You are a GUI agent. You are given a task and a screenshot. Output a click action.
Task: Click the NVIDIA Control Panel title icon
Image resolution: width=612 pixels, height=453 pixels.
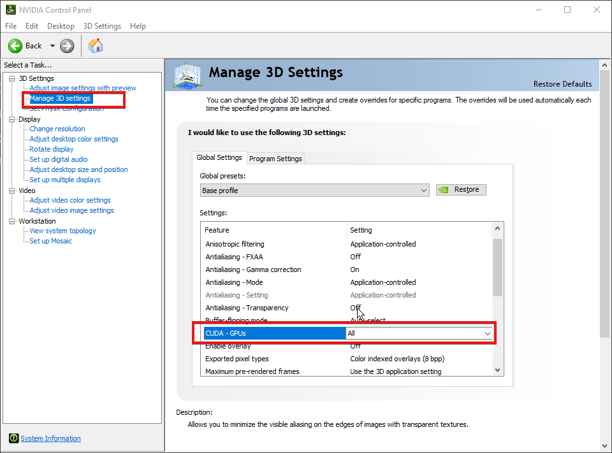[x=10, y=10]
